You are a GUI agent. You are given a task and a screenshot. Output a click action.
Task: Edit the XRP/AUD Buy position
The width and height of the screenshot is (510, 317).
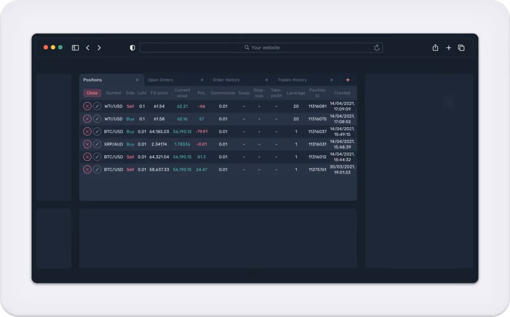(97, 144)
